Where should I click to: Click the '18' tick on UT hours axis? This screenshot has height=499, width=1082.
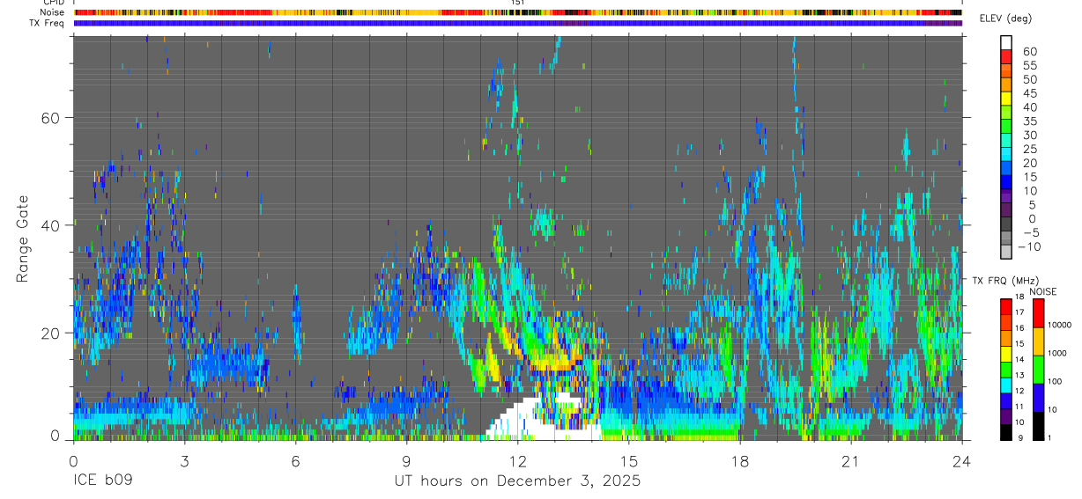pyautogui.click(x=739, y=461)
